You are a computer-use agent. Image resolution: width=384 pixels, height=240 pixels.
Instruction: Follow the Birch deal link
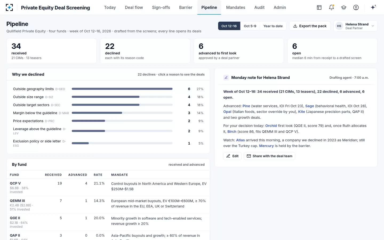[232, 131]
